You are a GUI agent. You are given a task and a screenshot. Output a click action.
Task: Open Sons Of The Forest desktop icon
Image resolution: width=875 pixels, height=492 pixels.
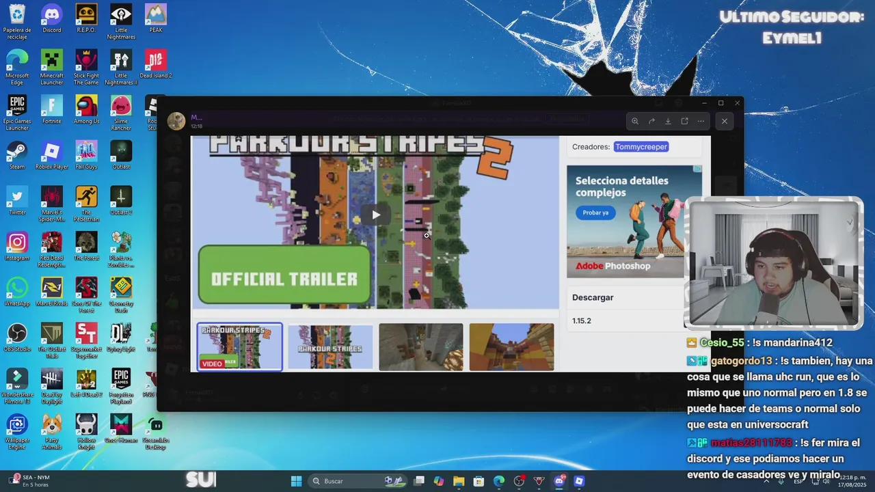(x=86, y=295)
